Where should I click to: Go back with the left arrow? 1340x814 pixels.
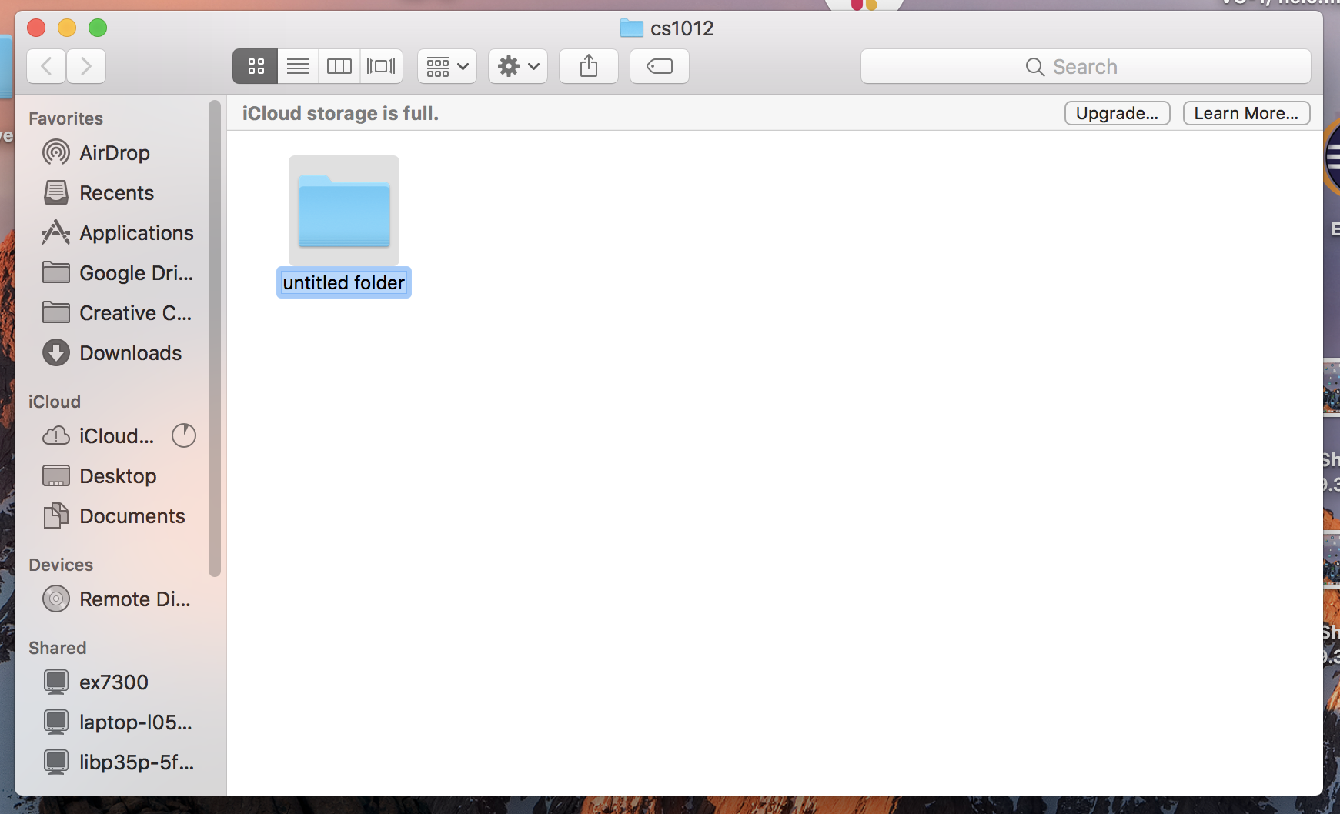click(46, 66)
